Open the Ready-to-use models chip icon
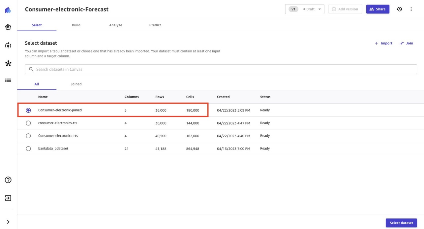This screenshot has height=229, width=424. pos(8,28)
